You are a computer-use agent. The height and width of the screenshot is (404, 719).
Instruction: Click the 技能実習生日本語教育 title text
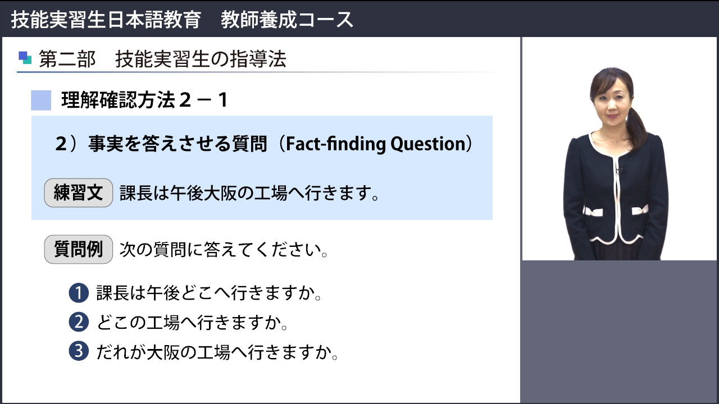(x=106, y=20)
